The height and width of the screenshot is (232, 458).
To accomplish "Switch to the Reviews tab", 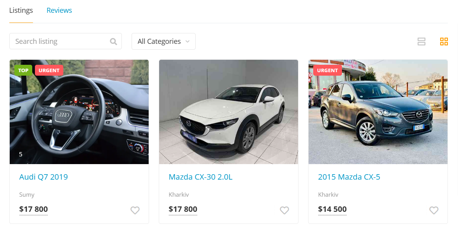I will [59, 10].
